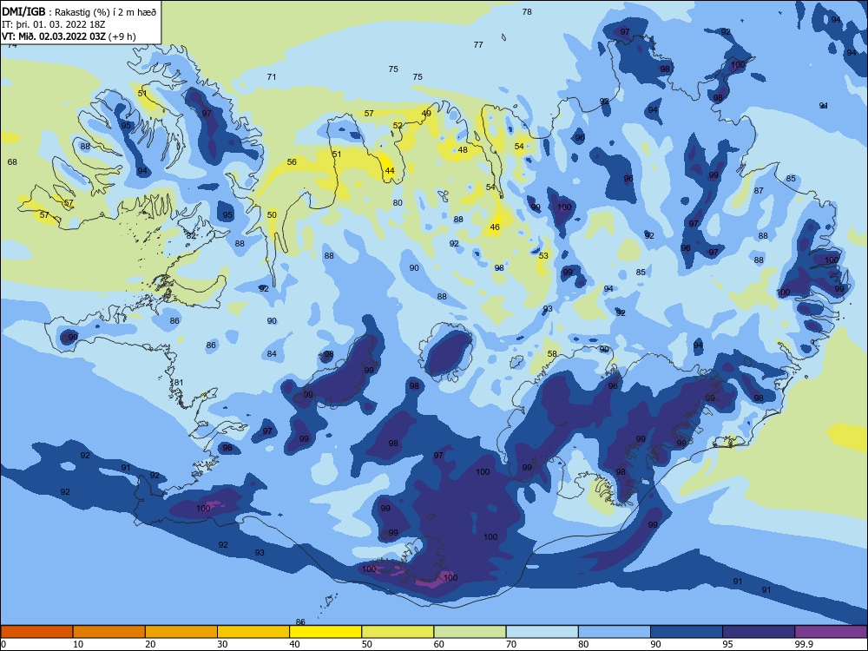This screenshot has height=651, width=868.
Task: Click the humidity value '46' inland
Action: pyautogui.click(x=495, y=227)
